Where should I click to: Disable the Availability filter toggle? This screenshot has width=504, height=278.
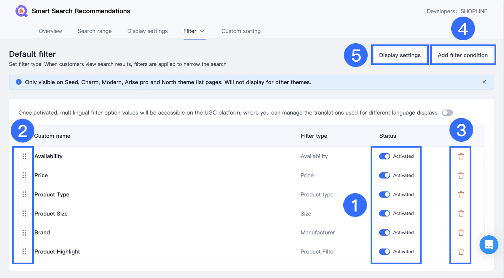[385, 156]
